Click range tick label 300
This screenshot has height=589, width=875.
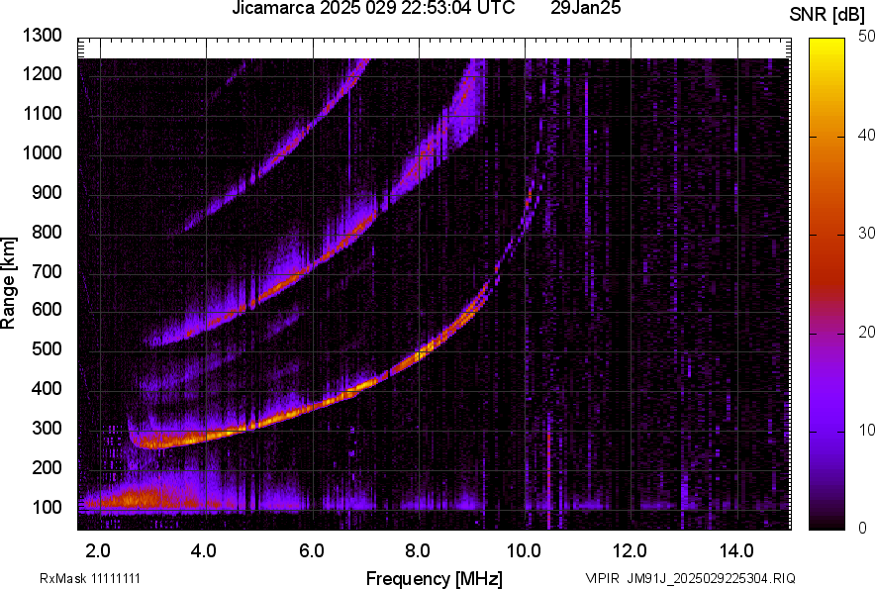point(47,429)
